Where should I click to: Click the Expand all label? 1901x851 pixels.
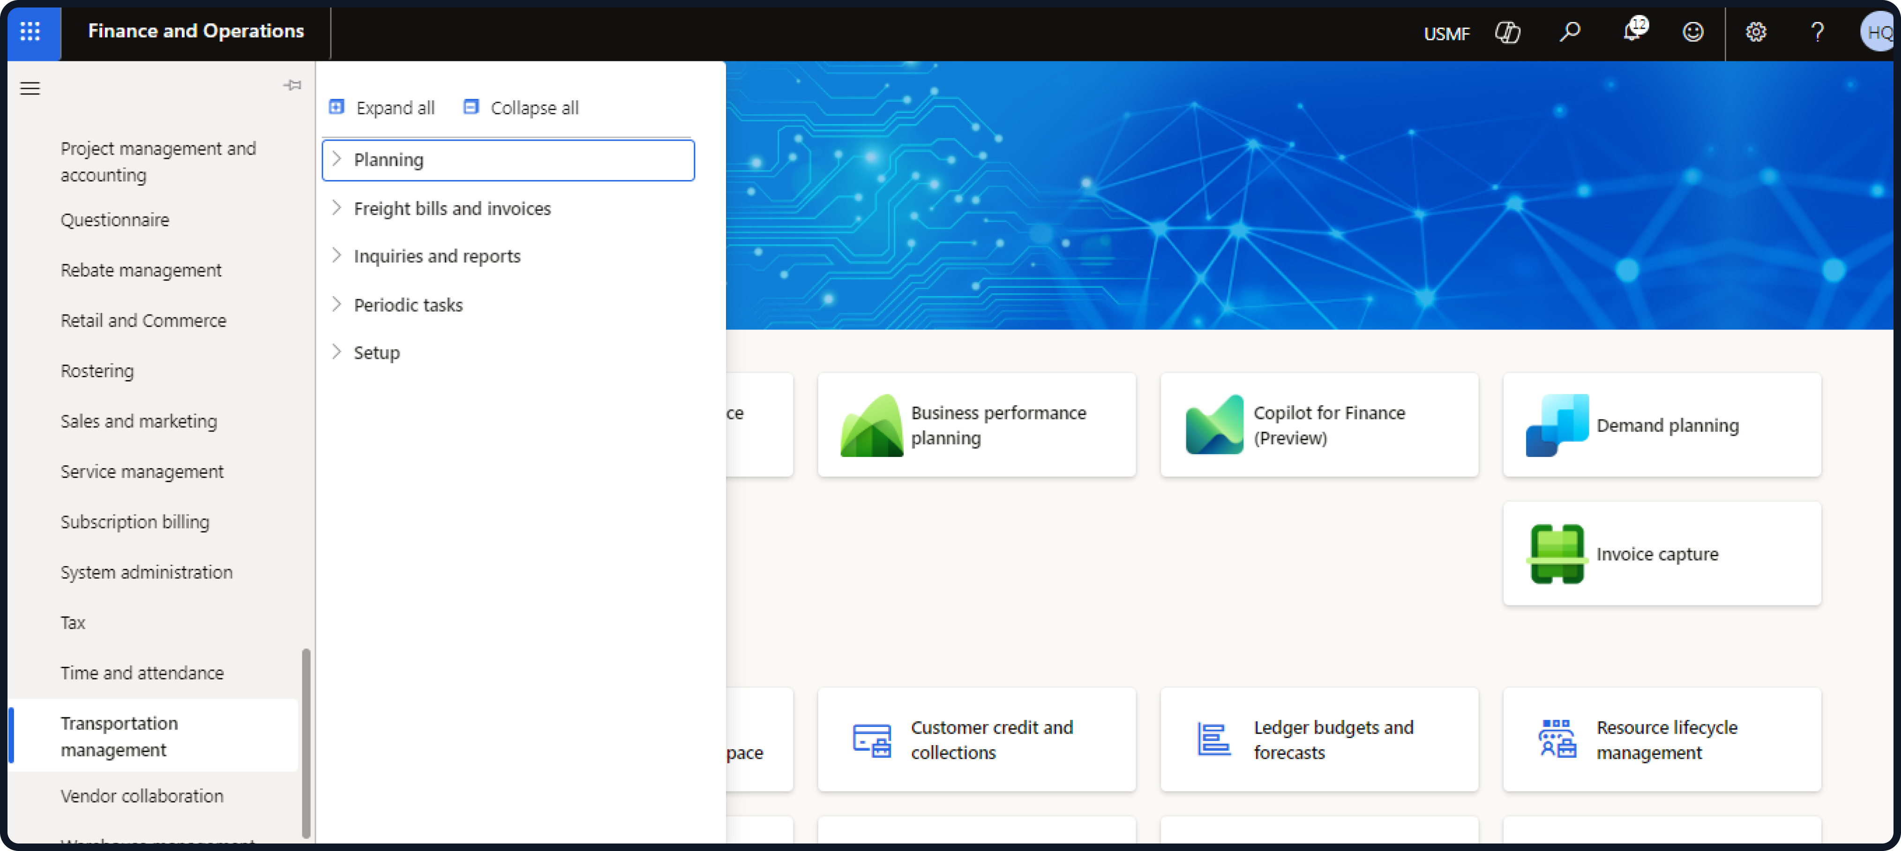tap(395, 108)
